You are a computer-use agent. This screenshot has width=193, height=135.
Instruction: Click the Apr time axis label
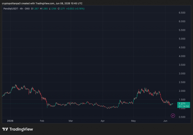coord(103,121)
